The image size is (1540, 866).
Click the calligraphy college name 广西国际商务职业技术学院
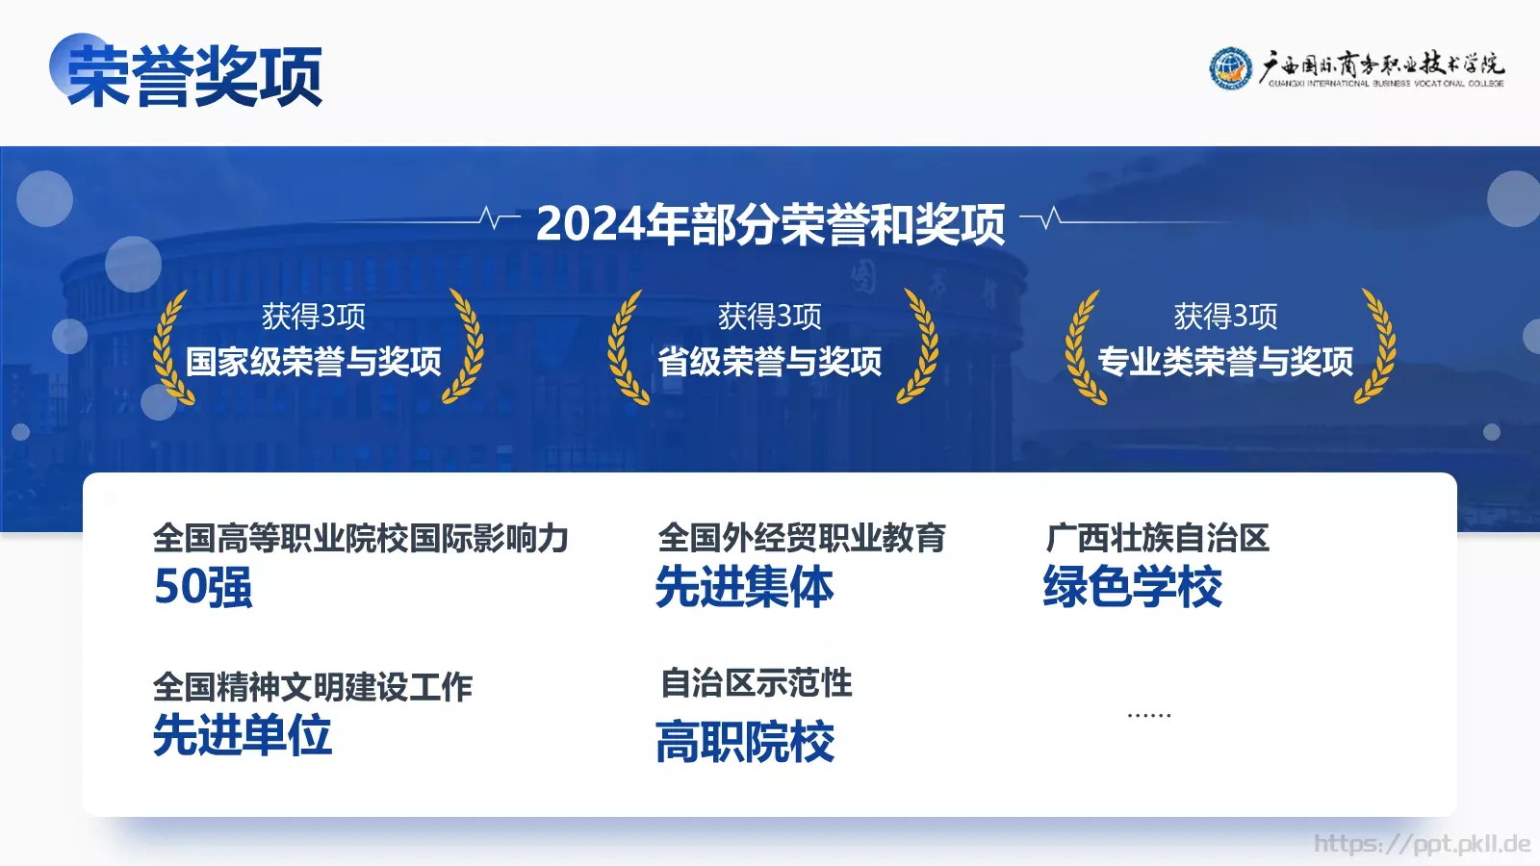click(1382, 64)
